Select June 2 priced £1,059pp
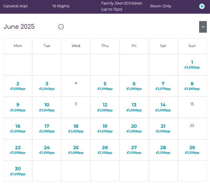Image resolution: width=210 pixels, height=185 pixels. 18,86
